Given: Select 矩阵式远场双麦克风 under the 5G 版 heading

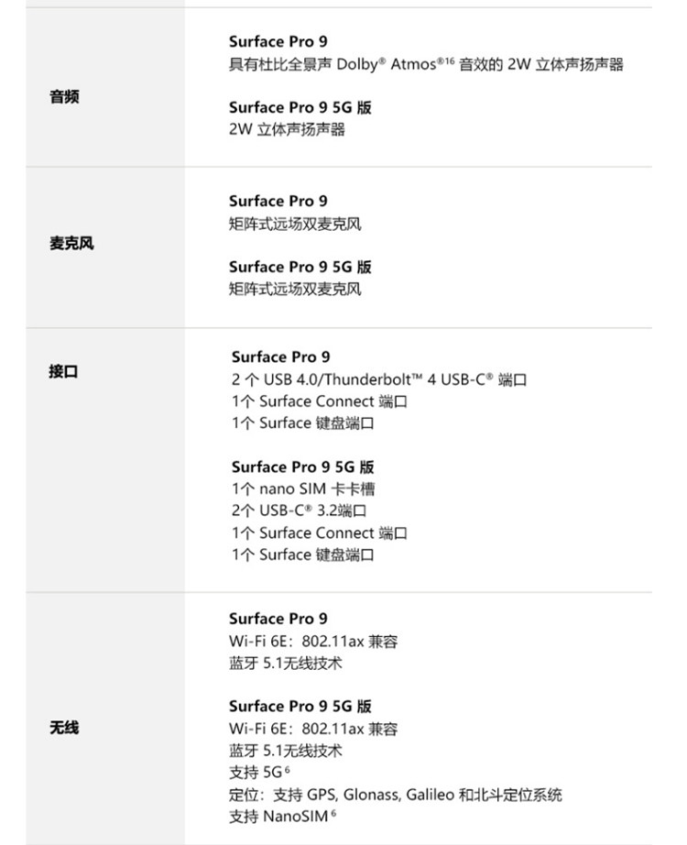Looking at the screenshot, I should click(x=295, y=290).
